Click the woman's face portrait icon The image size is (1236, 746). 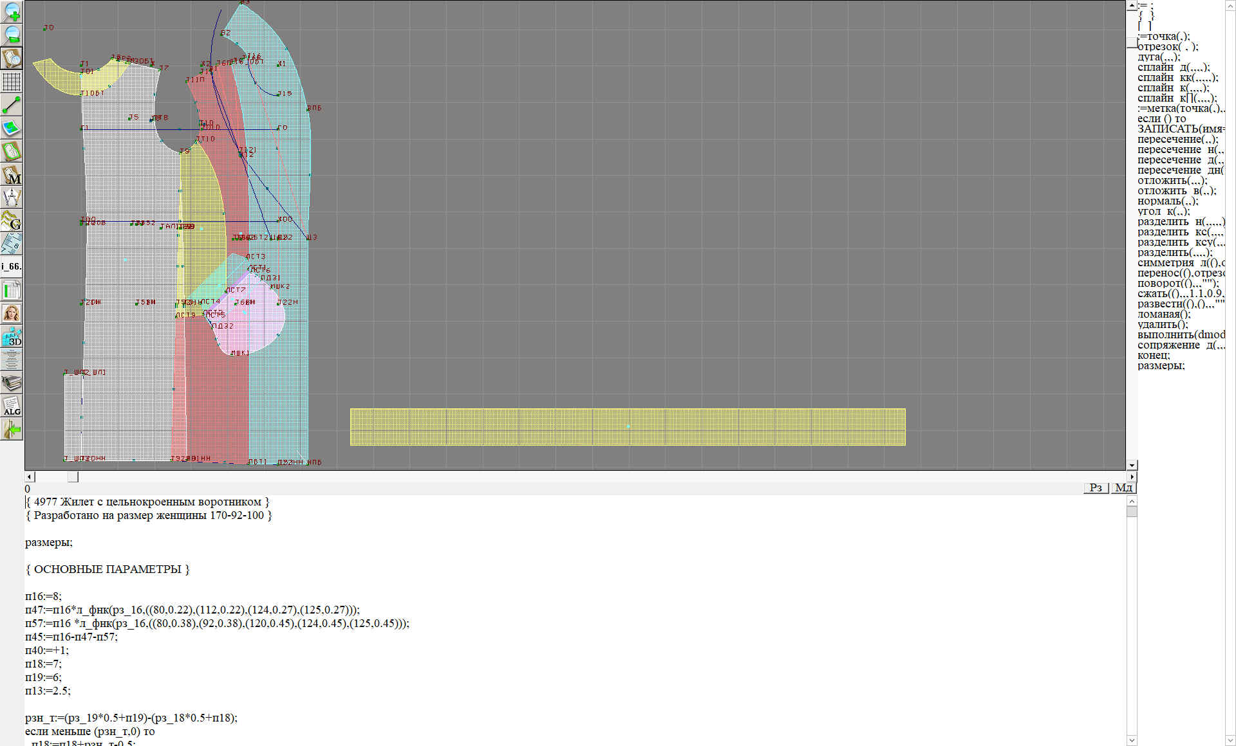12,313
